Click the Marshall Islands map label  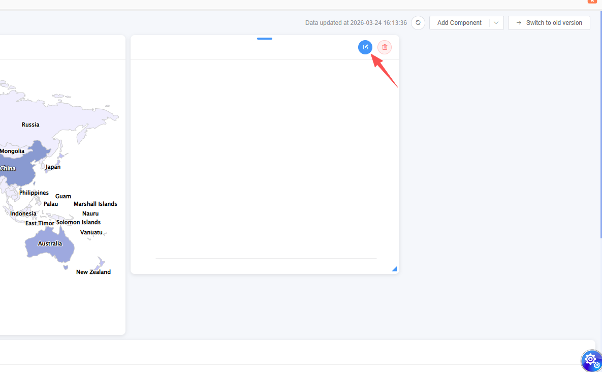click(96, 204)
